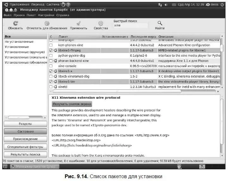Image resolution: width=228 pixels, height=181 pixels.
Task: Click Отметить для обновления toolbar icon
Action: point(47,23)
